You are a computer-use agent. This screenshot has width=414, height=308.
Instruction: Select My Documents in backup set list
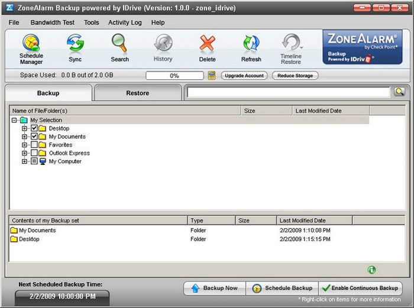(37, 231)
